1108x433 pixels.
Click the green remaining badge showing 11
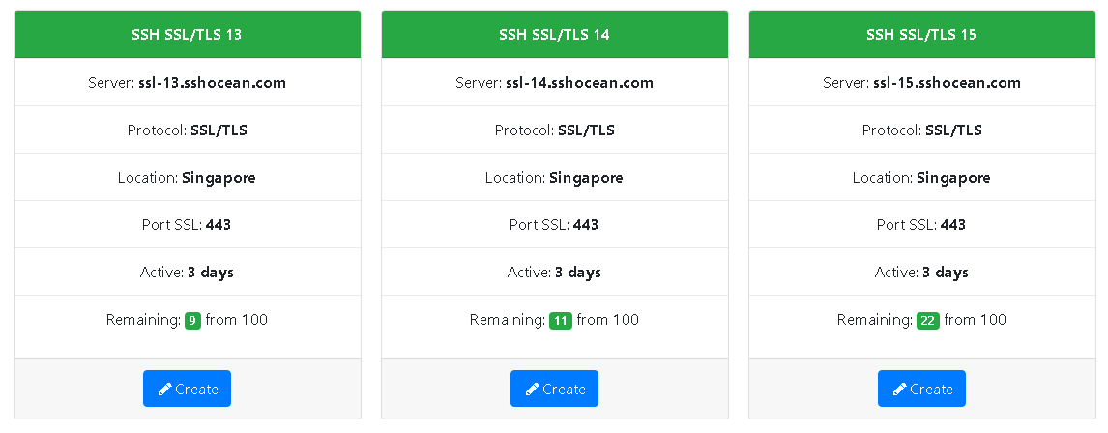561,321
